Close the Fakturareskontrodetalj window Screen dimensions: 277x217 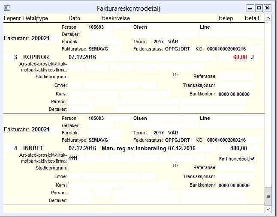tap(268, 8)
